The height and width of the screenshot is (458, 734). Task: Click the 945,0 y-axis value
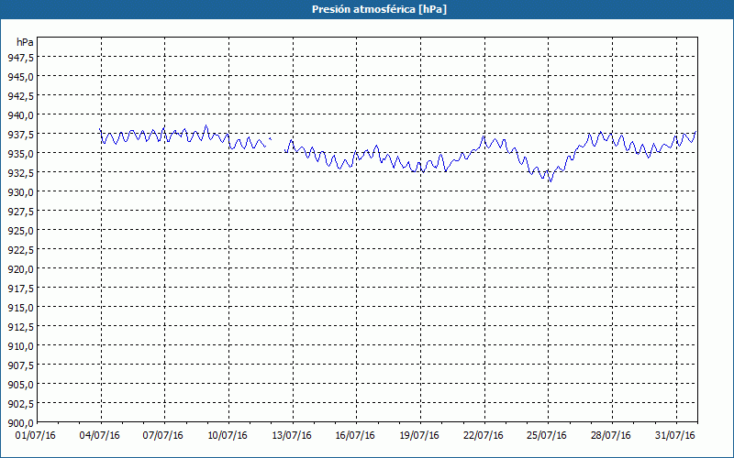tap(20, 76)
